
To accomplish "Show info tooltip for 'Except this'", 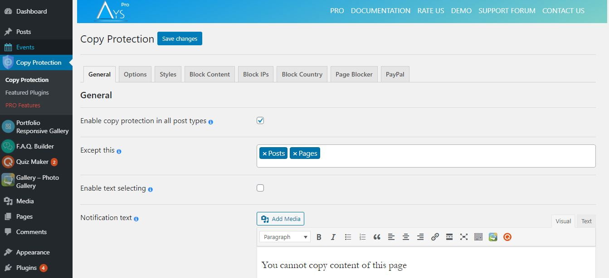I will coord(119,151).
